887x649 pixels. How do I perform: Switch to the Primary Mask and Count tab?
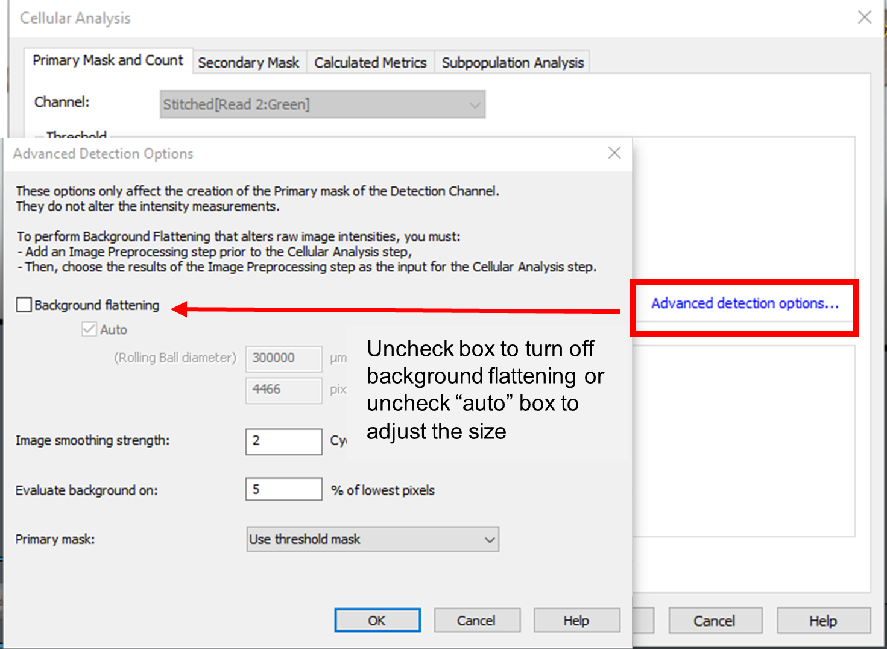pos(108,61)
